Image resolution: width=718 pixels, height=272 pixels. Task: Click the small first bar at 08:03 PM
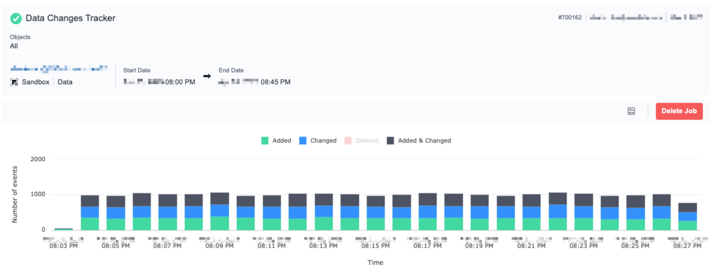pos(64,229)
